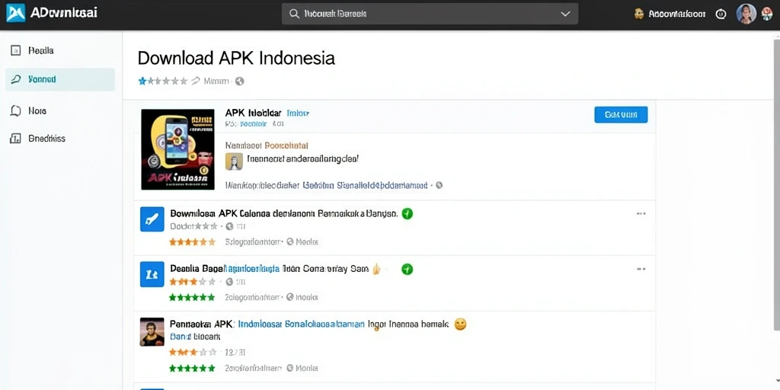
Task: Click the blue Indonloesar link in Pennaokai row
Action: (x=302, y=324)
